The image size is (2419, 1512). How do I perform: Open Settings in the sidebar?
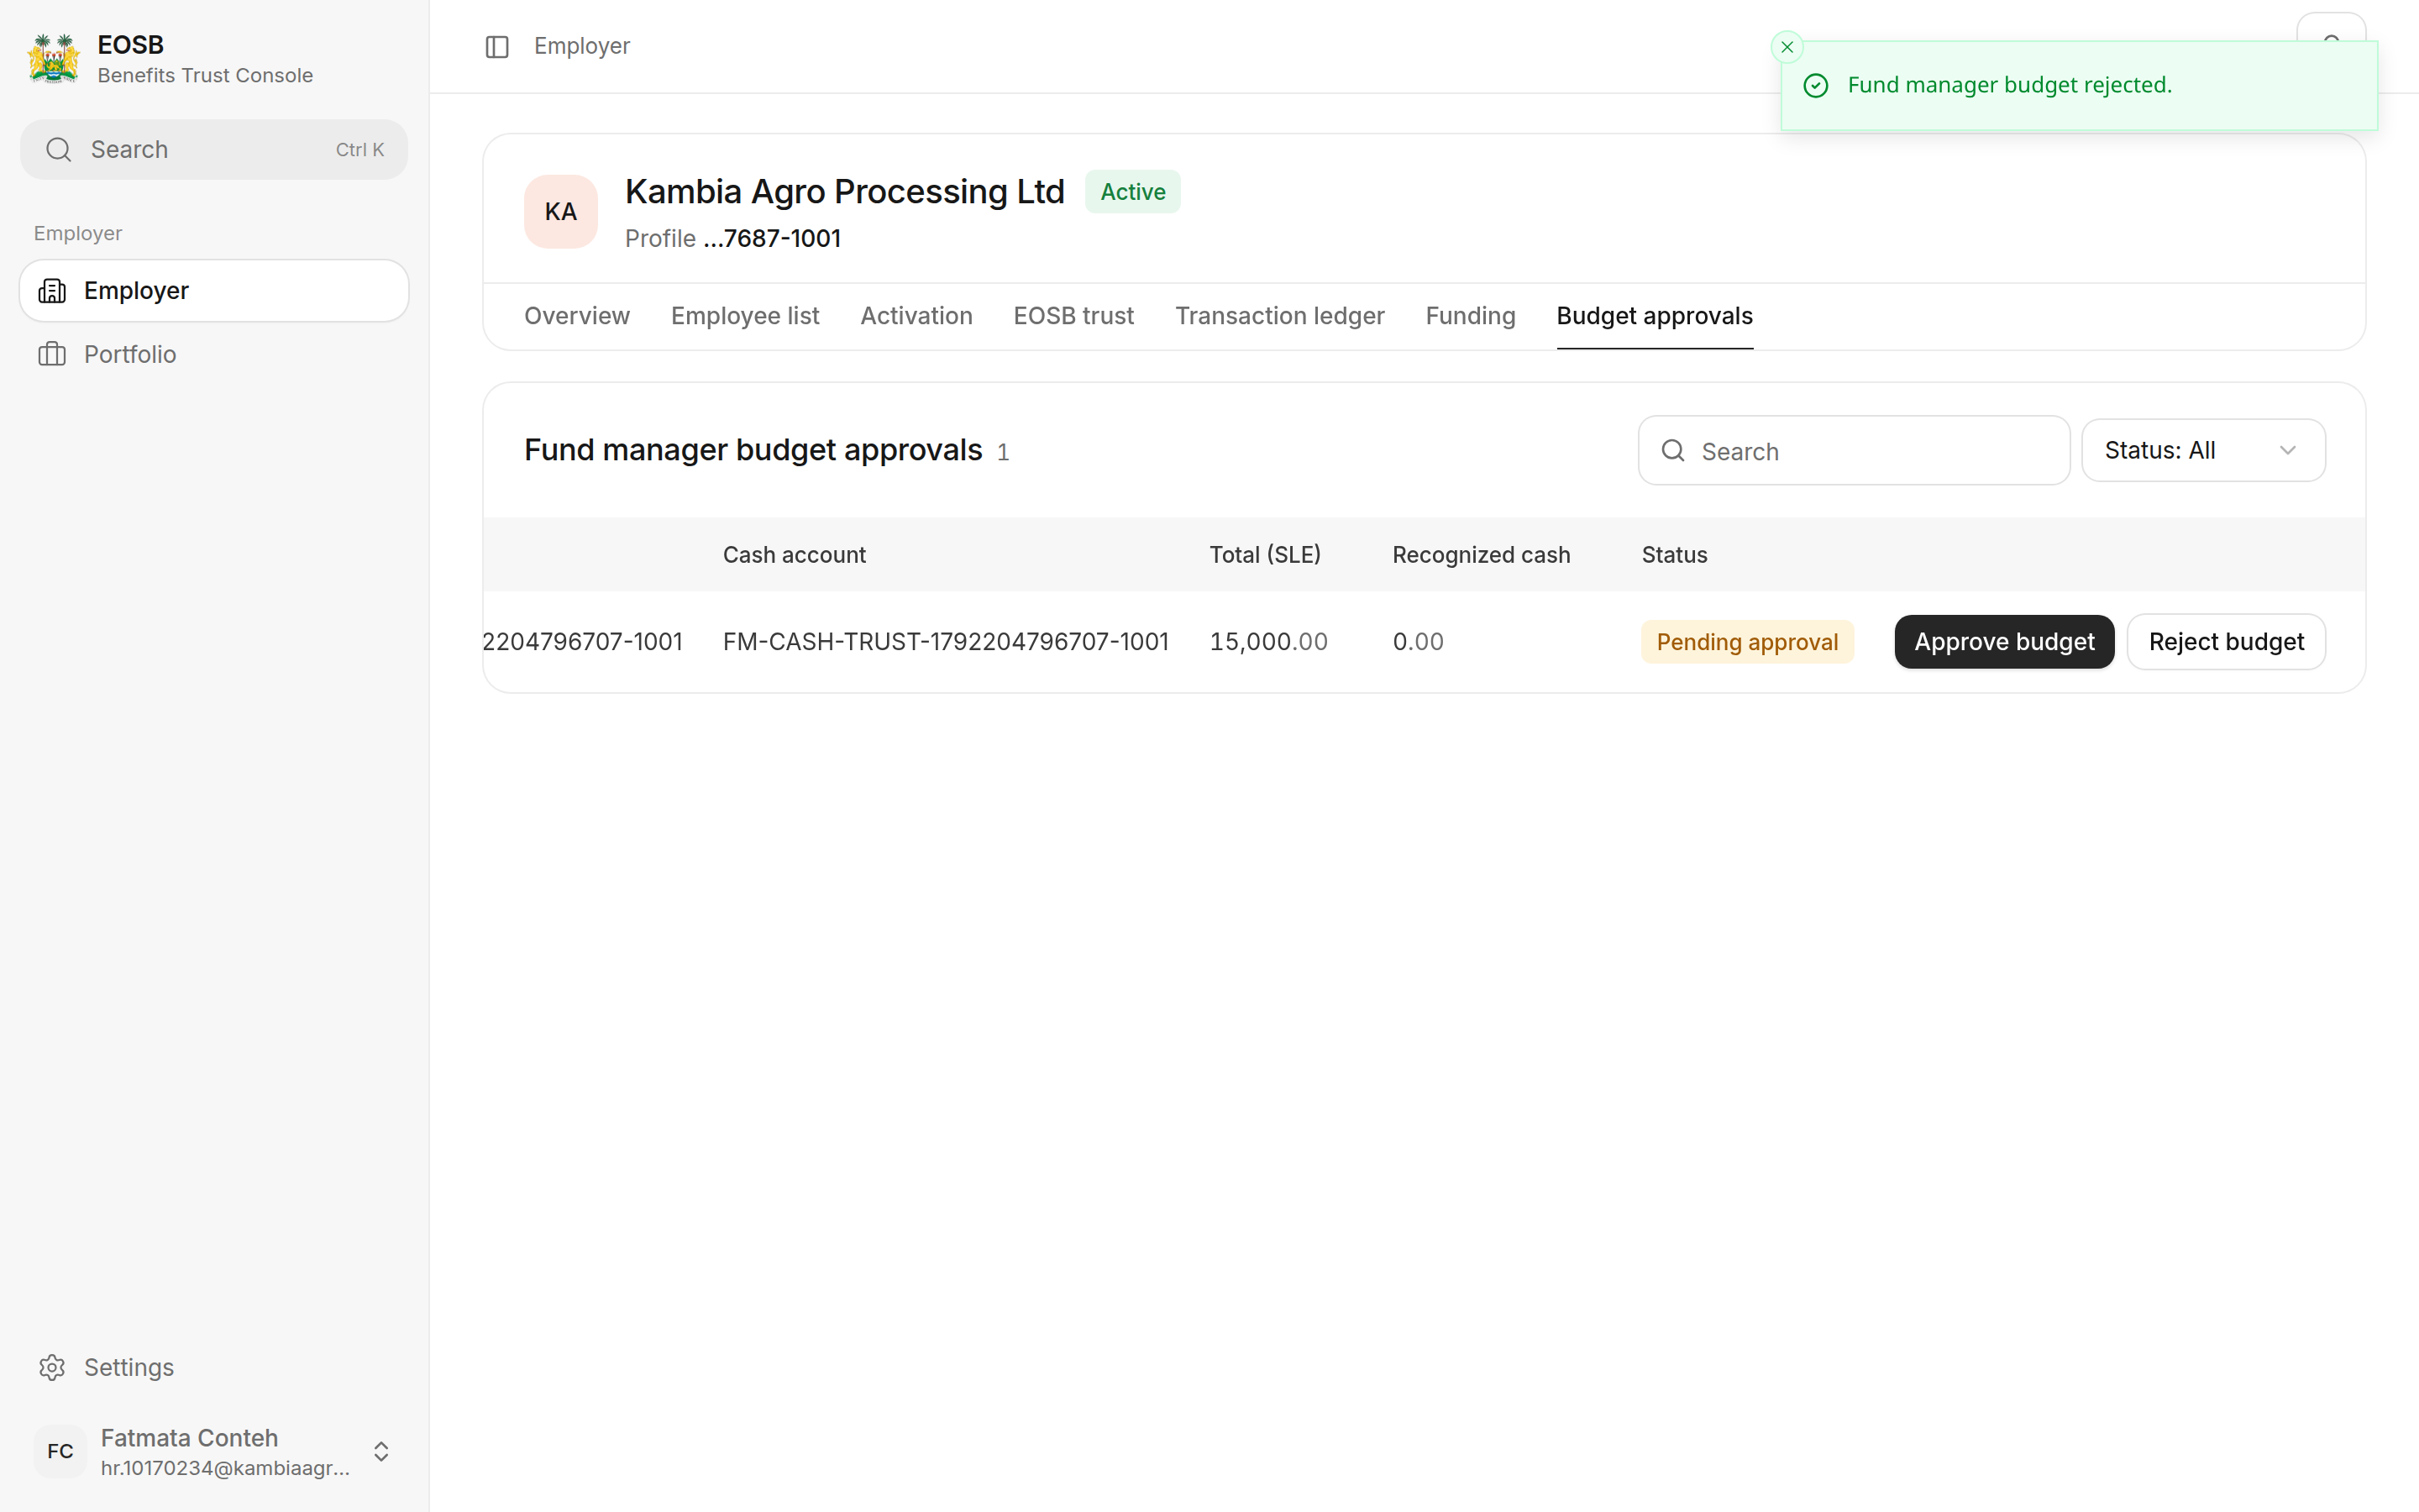(x=214, y=1367)
